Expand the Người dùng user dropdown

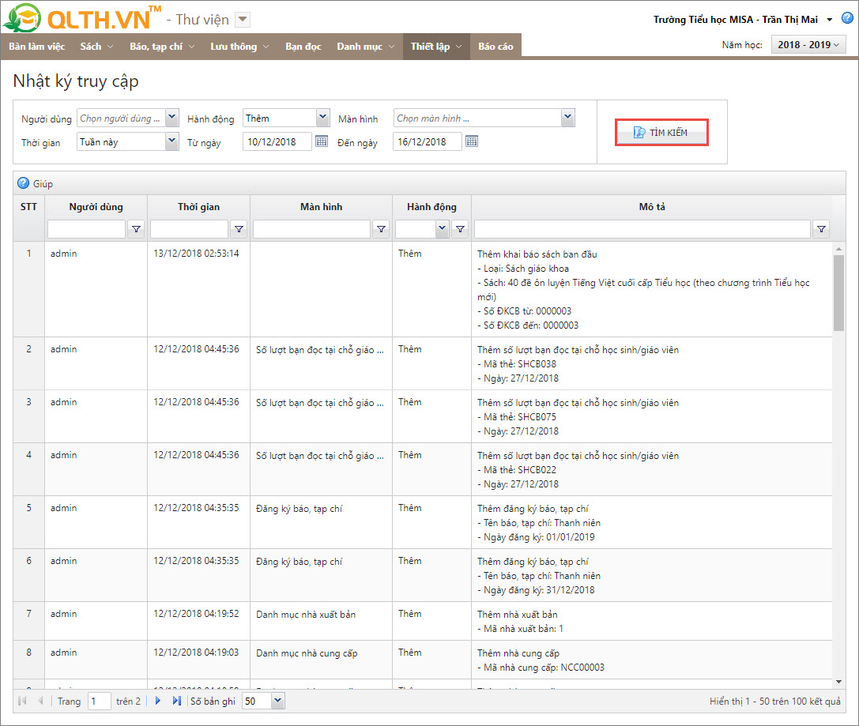pos(172,118)
